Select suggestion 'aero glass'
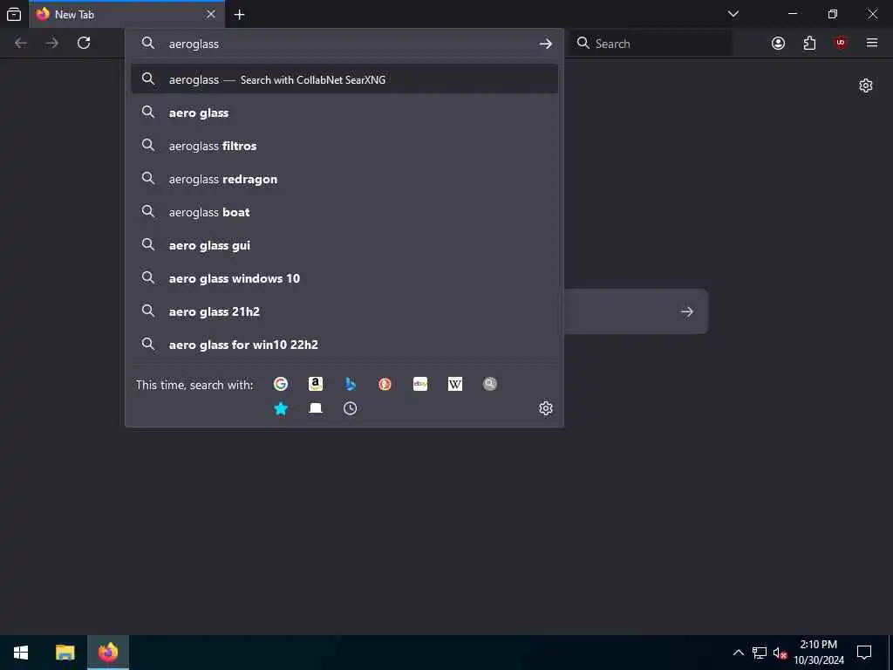The width and height of the screenshot is (893, 670). point(344,113)
